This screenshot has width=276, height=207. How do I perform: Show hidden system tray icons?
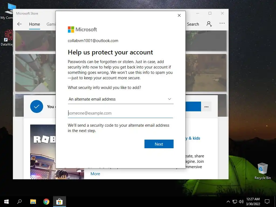coord(228,202)
